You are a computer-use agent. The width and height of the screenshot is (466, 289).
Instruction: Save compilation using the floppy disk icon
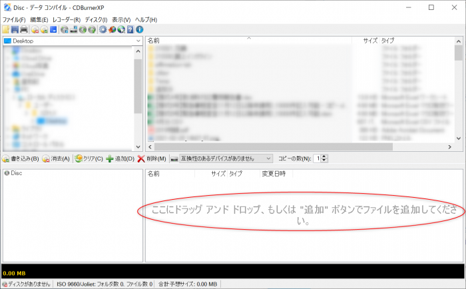(x=15, y=29)
